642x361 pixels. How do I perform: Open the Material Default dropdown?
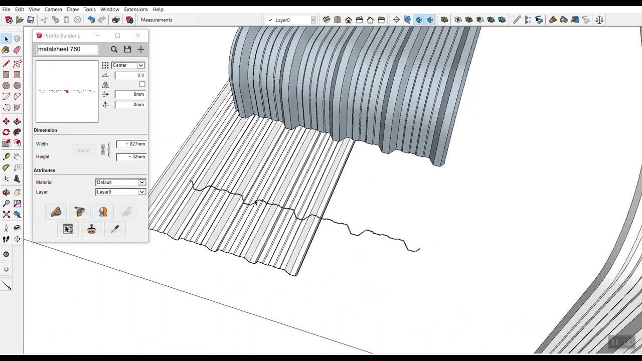click(120, 183)
